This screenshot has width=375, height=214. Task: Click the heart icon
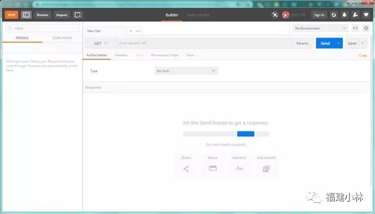pyautogui.click(x=366, y=15)
